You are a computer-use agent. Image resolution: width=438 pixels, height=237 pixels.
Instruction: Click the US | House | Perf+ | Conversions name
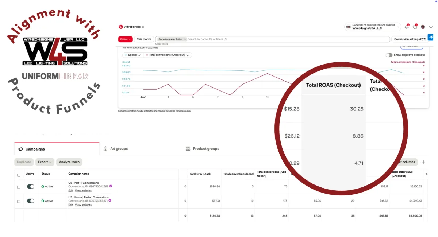coord(88,197)
